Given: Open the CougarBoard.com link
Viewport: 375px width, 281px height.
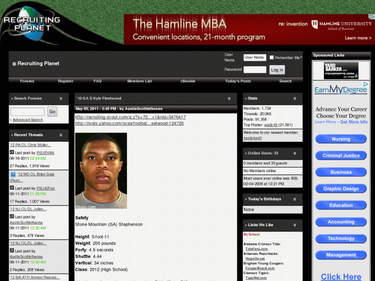Looking at the screenshot, I should tap(260, 268).
